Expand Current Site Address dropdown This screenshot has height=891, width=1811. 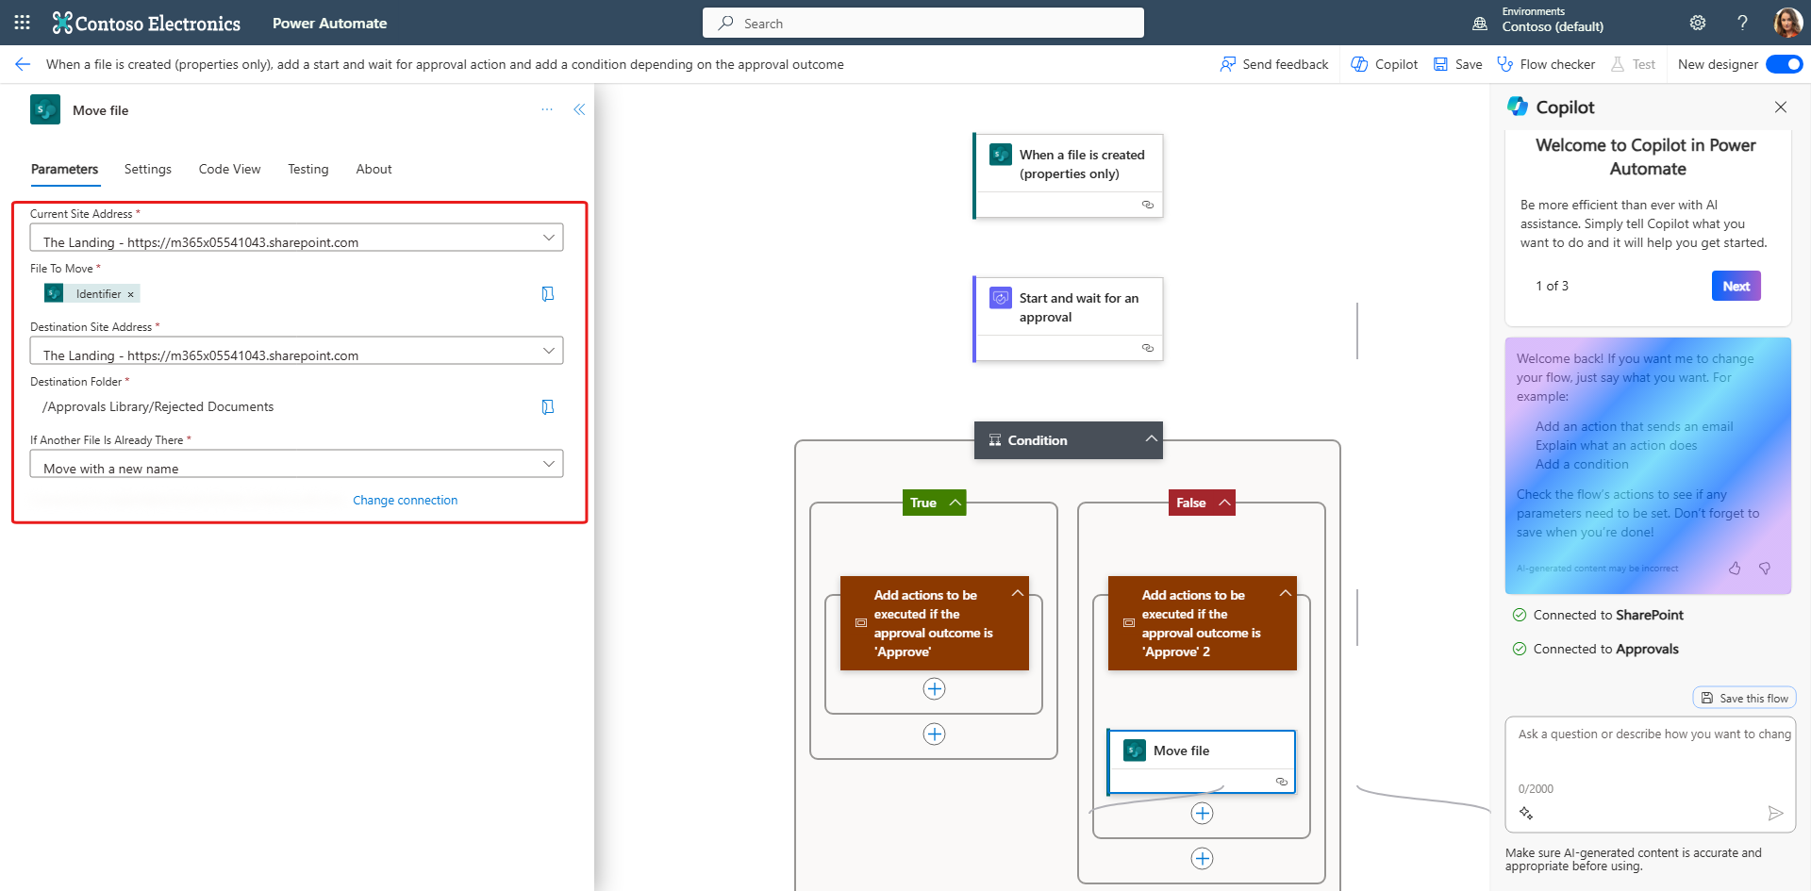pos(548,238)
